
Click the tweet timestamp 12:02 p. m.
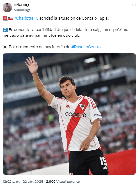(x=11, y=182)
